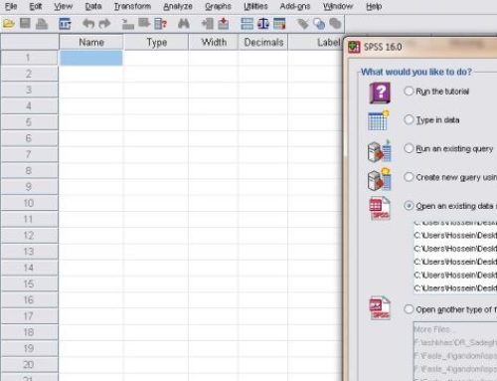This screenshot has height=381, width=497.
Task: Open the Utilities menu
Action: (x=255, y=6)
